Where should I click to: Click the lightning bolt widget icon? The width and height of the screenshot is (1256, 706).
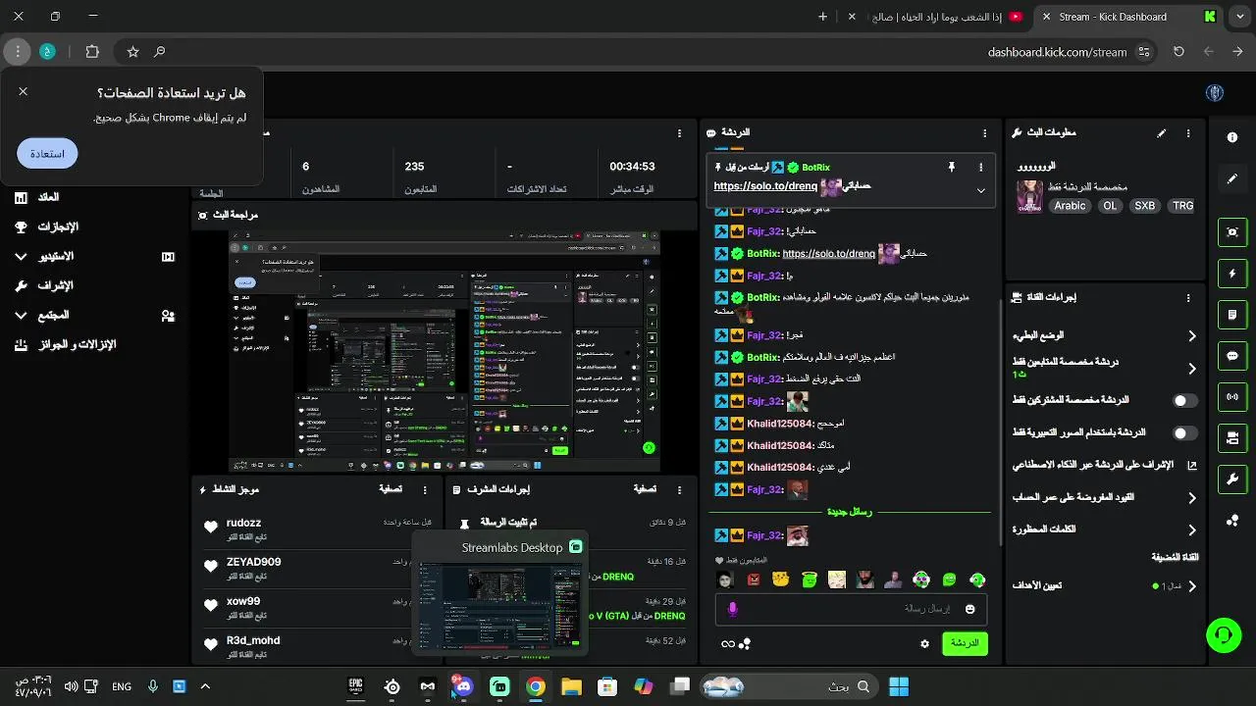pos(1232,274)
